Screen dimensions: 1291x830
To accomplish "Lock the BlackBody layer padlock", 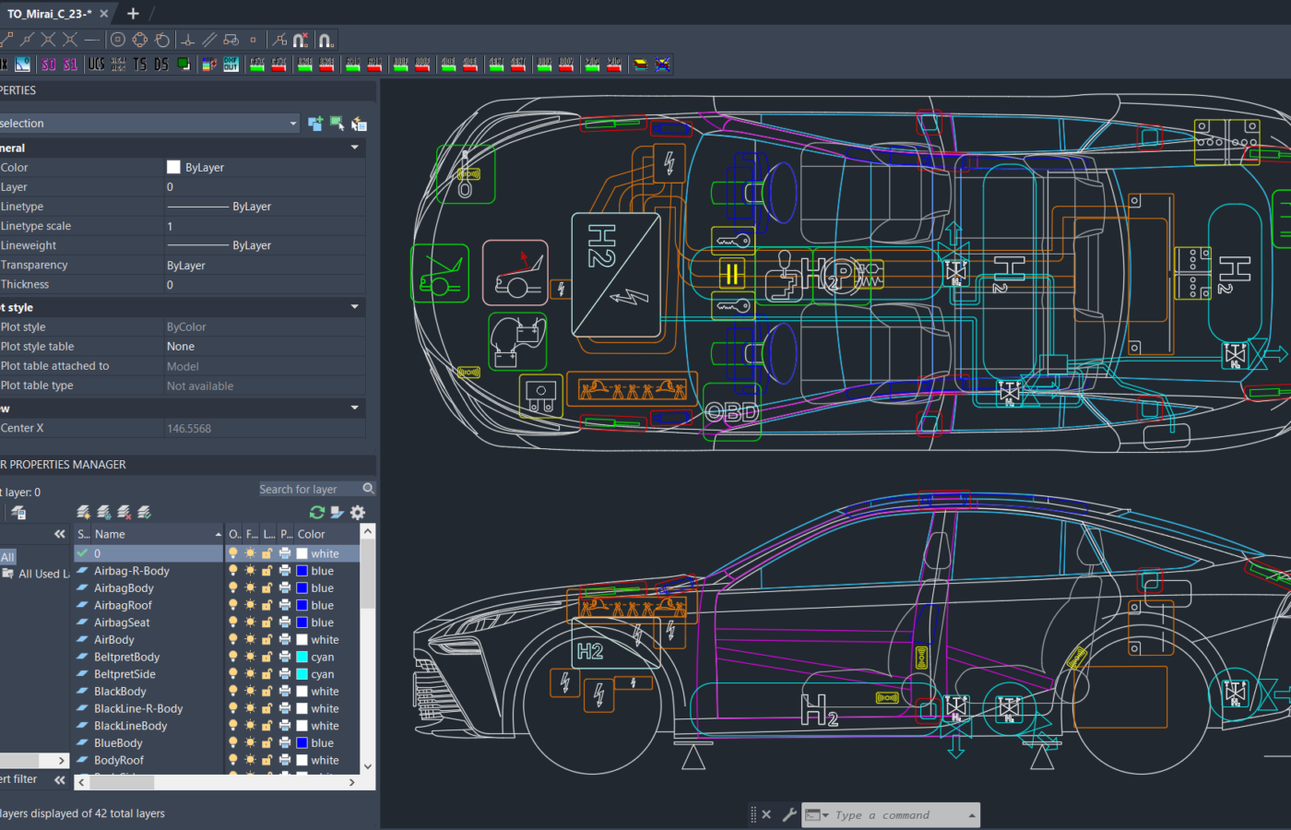I will tap(266, 692).
